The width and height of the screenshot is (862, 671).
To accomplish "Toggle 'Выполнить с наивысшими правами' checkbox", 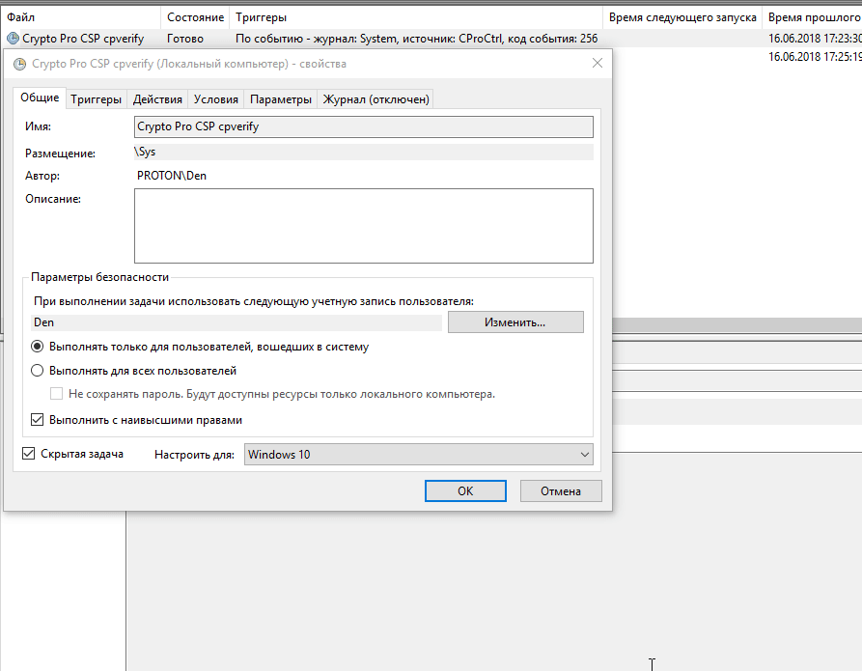I will (37, 420).
